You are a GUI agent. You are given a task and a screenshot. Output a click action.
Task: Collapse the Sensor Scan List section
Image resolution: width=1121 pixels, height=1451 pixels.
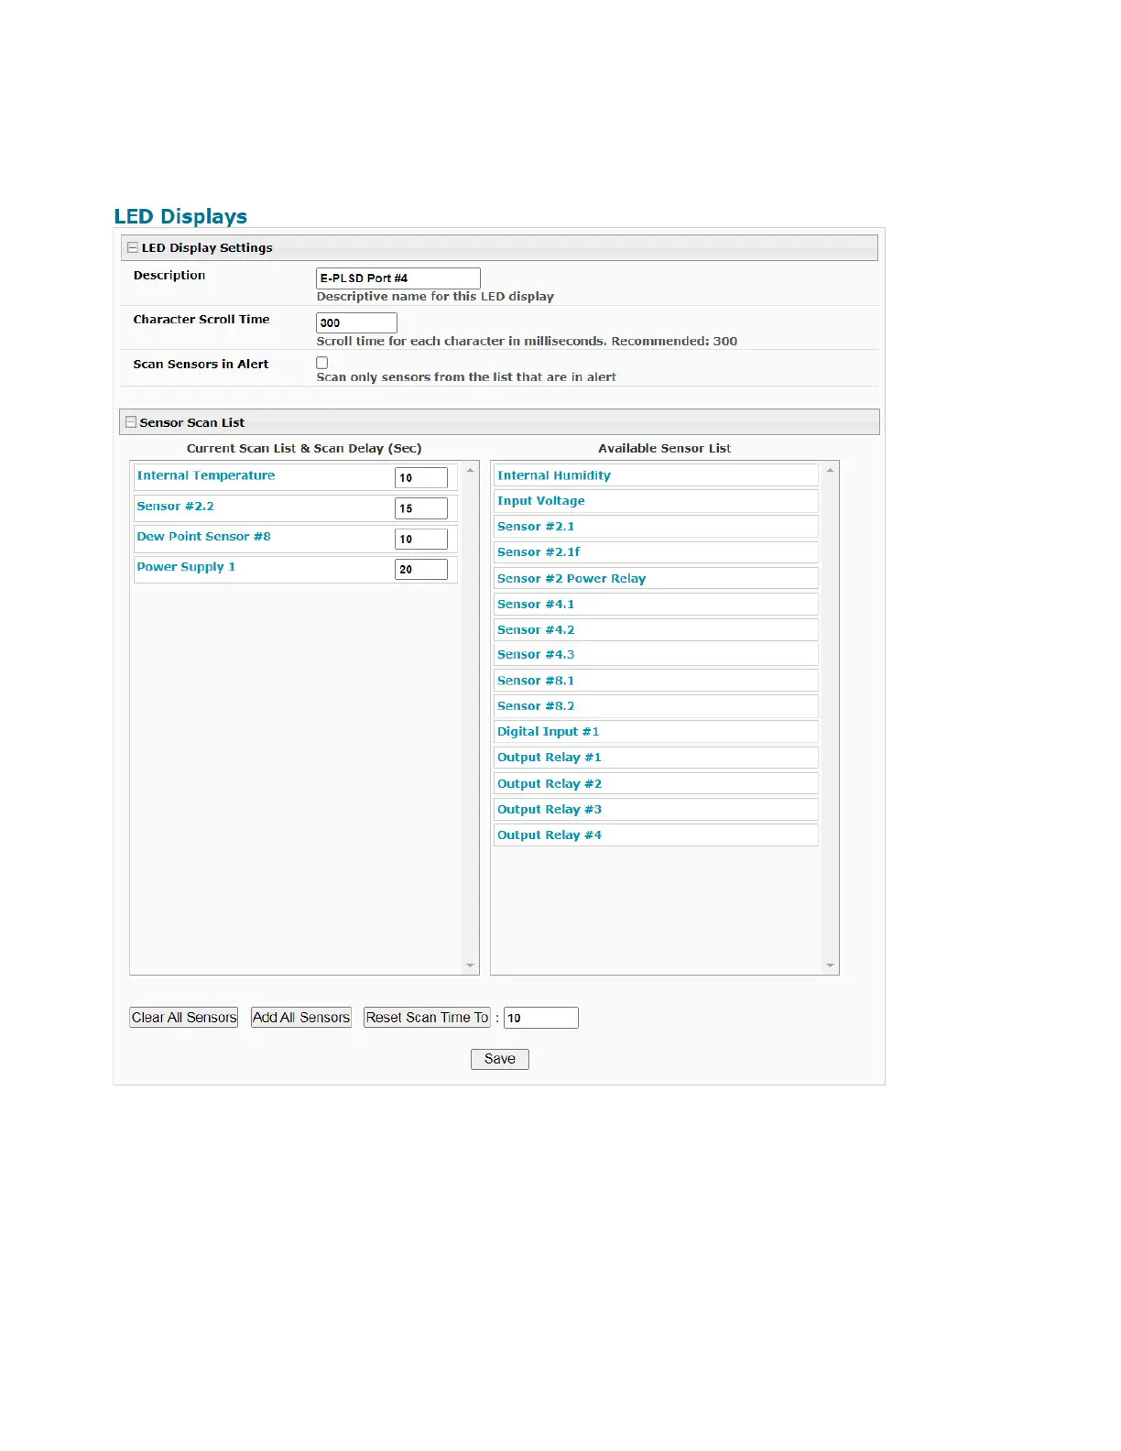131,422
